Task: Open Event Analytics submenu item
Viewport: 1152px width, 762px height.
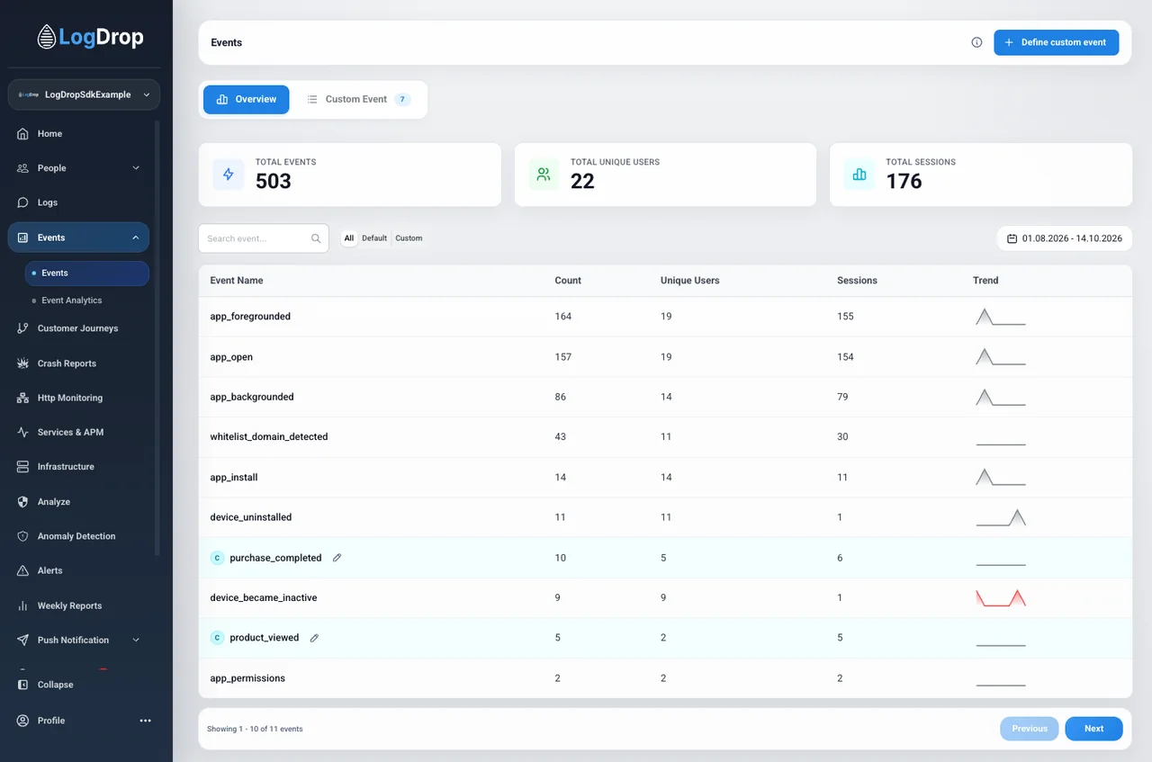Action: pyautogui.click(x=72, y=300)
